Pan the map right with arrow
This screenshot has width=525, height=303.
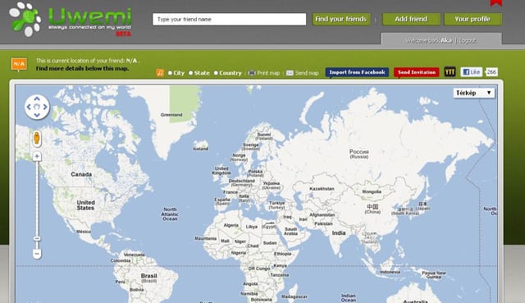45,107
